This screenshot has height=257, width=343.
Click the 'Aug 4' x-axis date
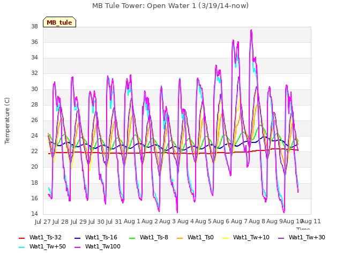pos(185,222)
